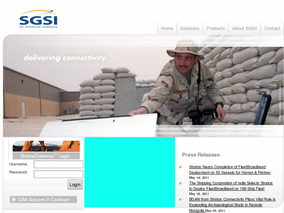Click the StratosGateway Login banner image

coord(46,150)
